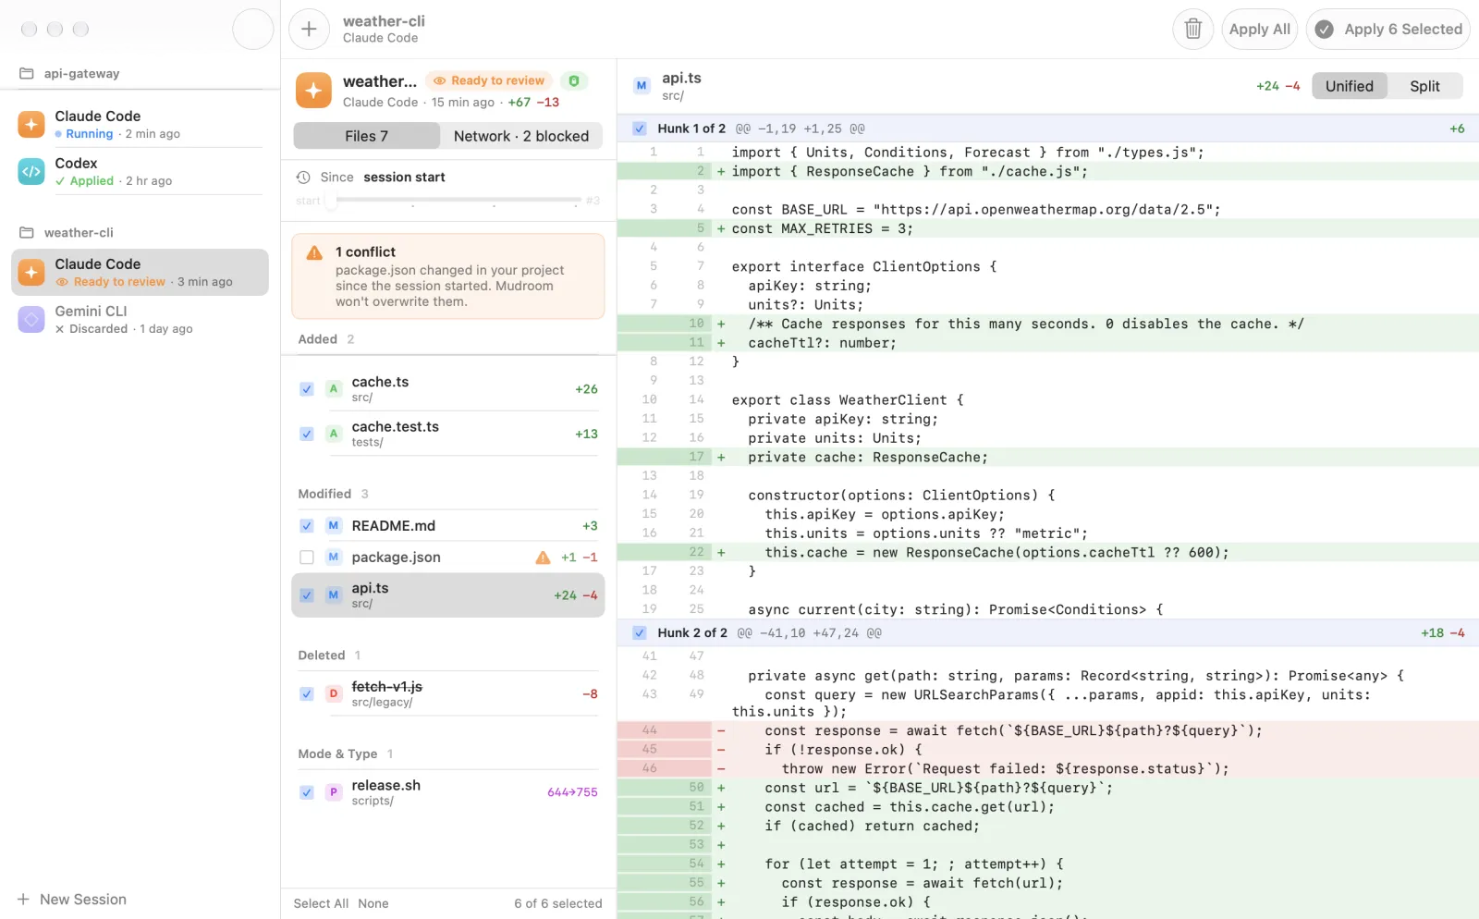Switch diff to Split view

coord(1424,86)
